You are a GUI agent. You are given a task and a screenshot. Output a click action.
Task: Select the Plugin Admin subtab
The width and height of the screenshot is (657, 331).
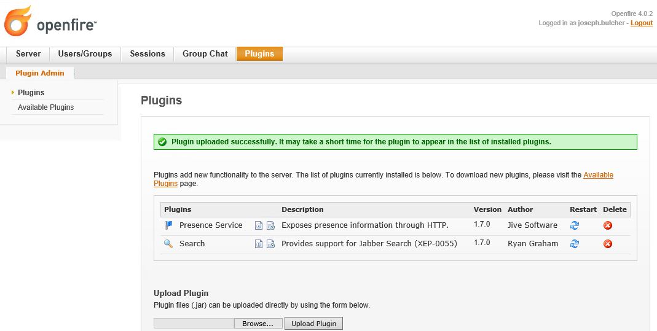coord(40,73)
